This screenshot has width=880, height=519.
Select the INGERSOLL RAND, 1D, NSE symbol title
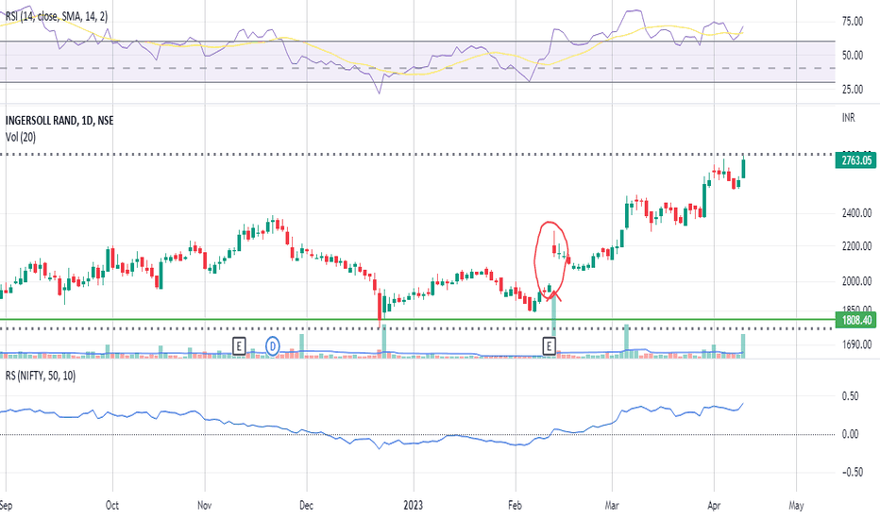pos(59,121)
